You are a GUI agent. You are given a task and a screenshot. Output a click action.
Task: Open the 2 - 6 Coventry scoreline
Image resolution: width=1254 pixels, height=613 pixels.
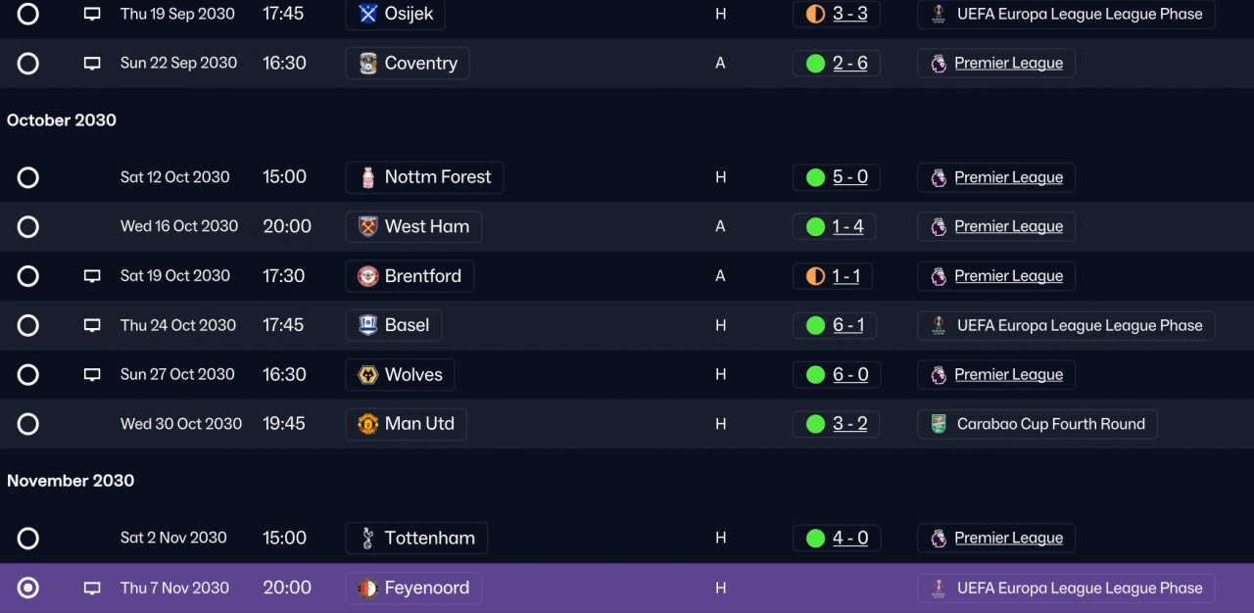[x=849, y=63]
